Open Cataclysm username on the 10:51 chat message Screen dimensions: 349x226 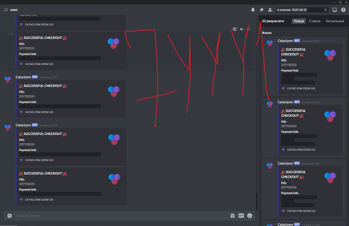click(x=23, y=125)
